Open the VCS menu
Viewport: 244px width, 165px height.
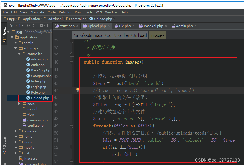(99, 12)
